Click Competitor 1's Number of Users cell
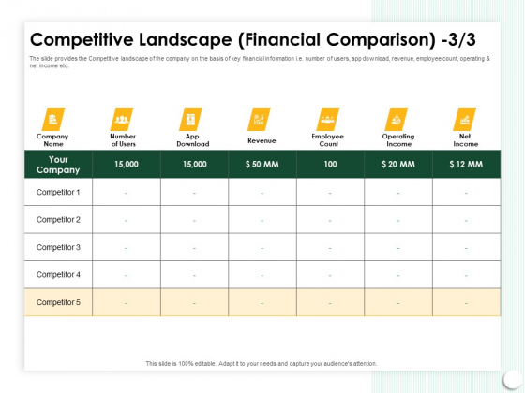The image size is (525, 393). 127,192
